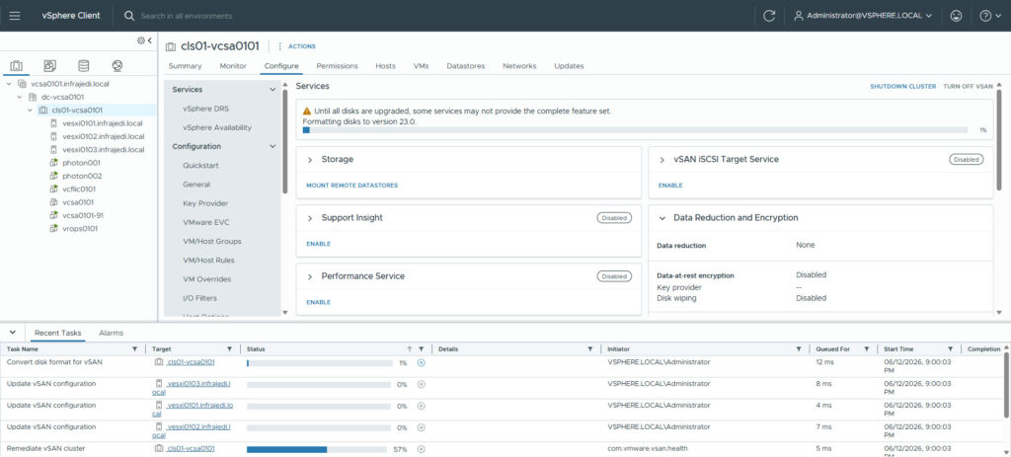Click the refresh icon in top bar

coord(768,16)
